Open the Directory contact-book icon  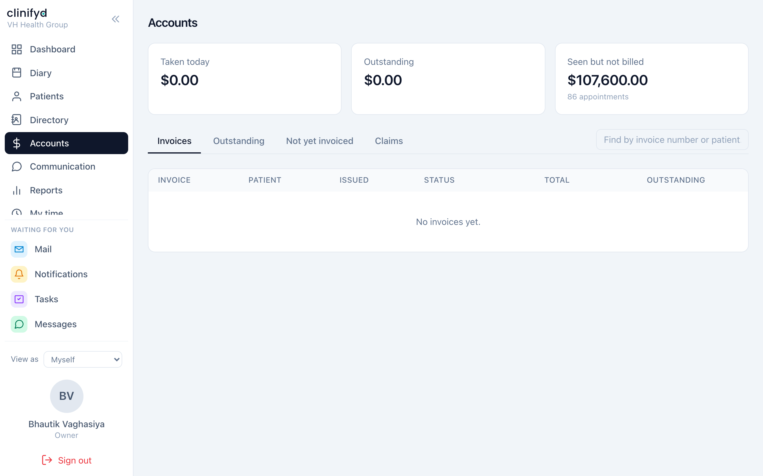pyautogui.click(x=16, y=120)
